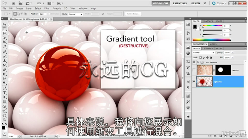Switch to the Essentials workspace
This screenshot has height=139, width=248.
coord(180,3)
